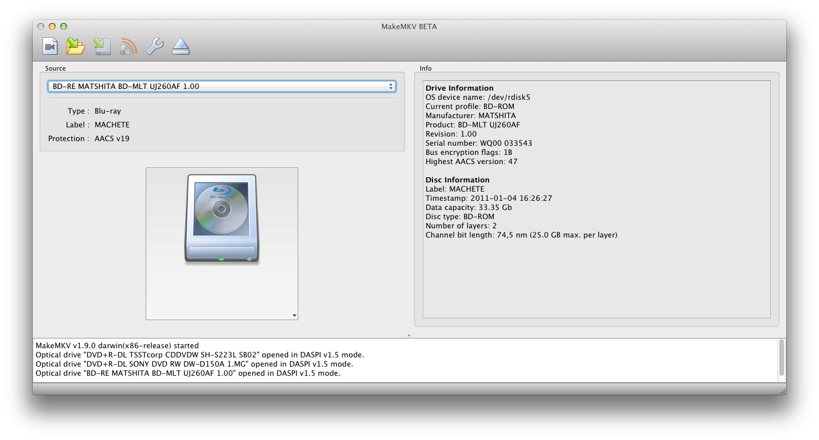The height and width of the screenshot is (440, 819).
Task: Click the window close button
Action: pos(41,26)
